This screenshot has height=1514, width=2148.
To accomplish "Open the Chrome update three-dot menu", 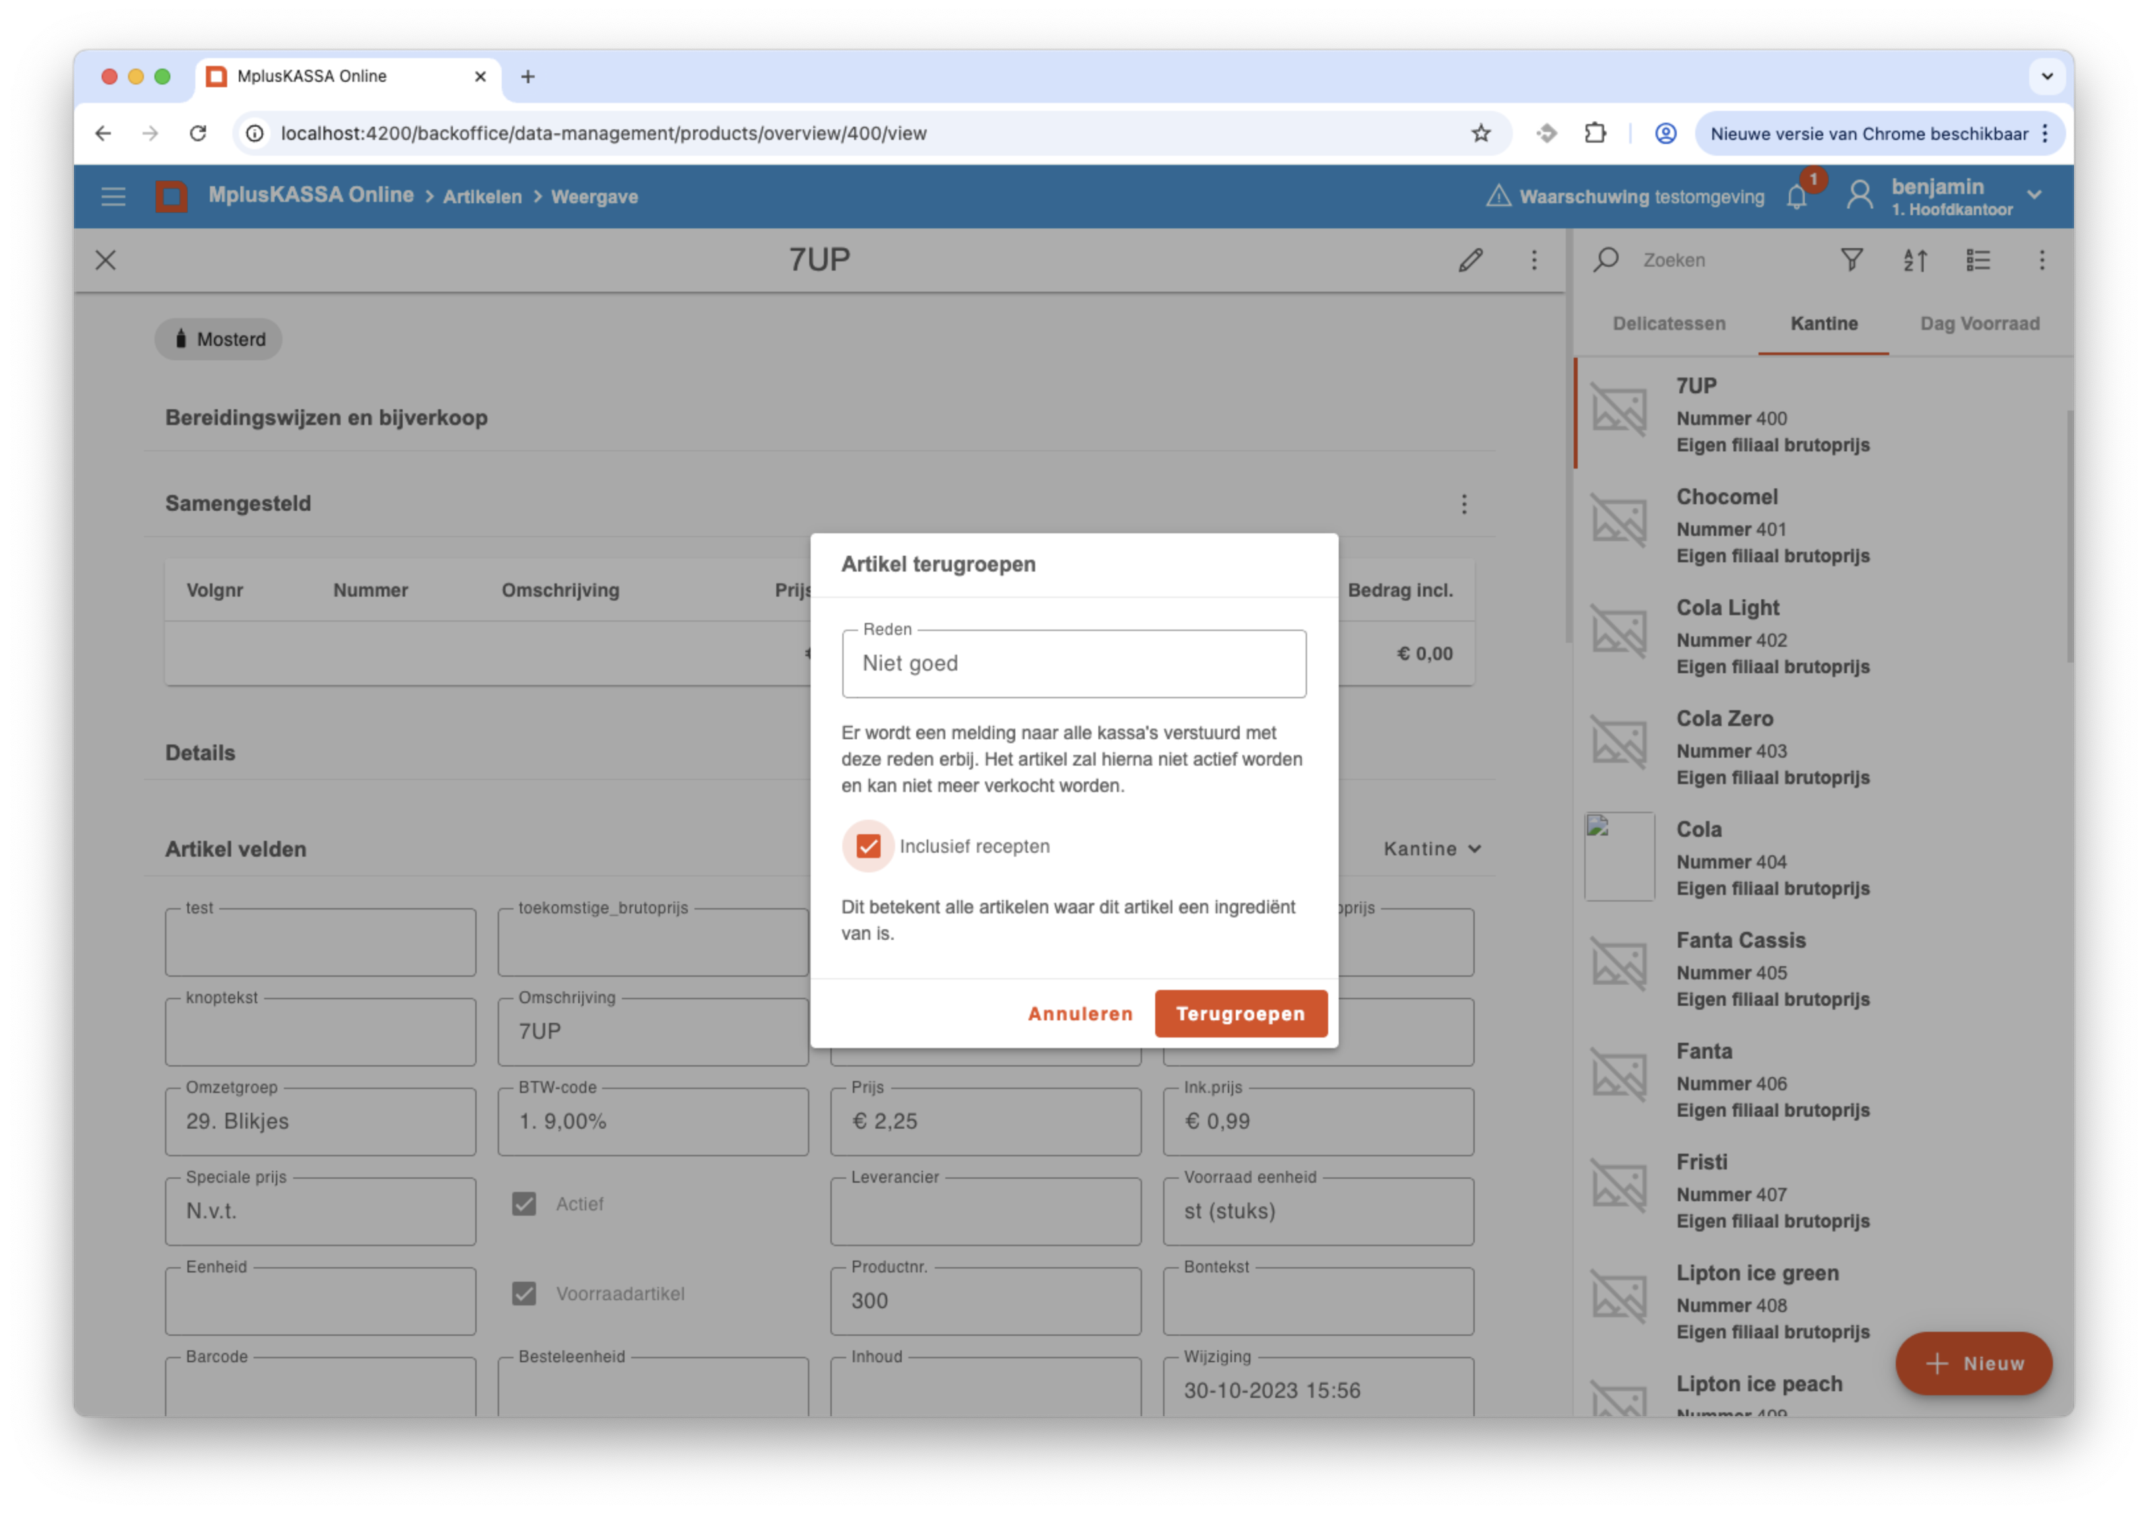I will (x=2045, y=133).
